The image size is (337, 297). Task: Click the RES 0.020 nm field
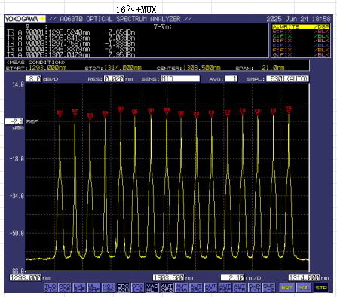coord(114,79)
